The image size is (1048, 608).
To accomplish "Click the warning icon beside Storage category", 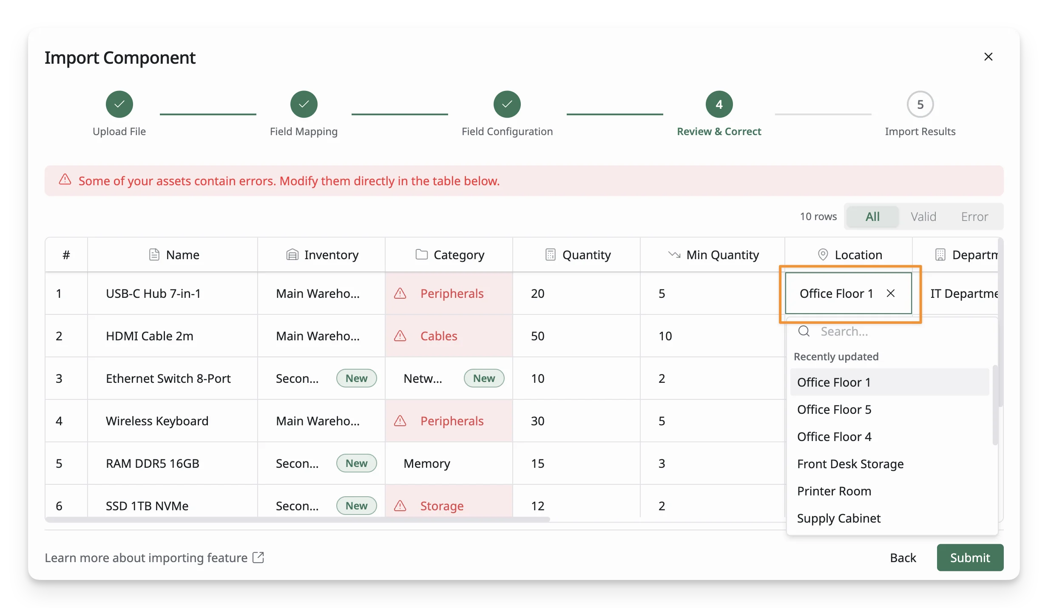I will coord(400,506).
